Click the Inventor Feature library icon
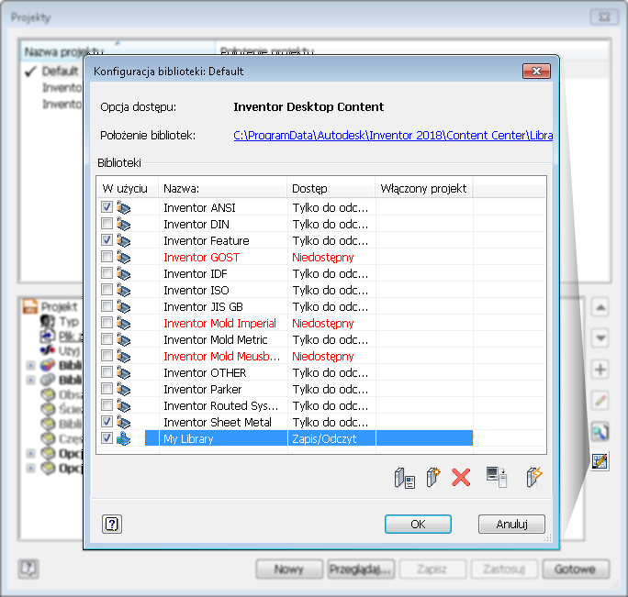 (124, 240)
